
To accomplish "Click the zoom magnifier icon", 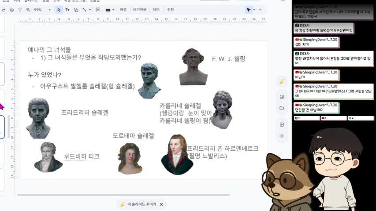I will (x=29, y=10).
